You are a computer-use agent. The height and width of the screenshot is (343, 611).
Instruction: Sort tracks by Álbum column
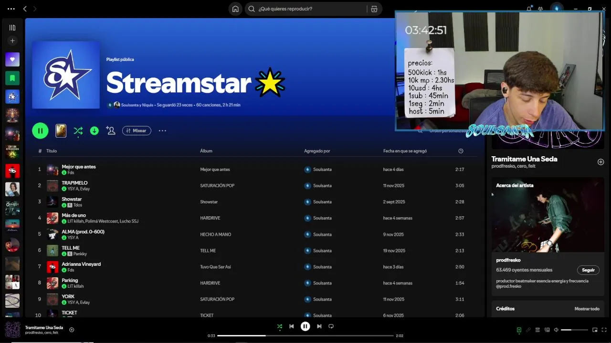tap(206, 151)
